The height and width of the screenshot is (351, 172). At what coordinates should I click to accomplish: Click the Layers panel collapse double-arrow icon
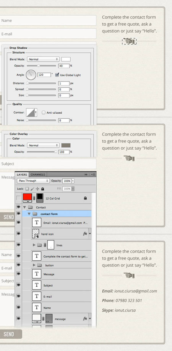point(86,175)
